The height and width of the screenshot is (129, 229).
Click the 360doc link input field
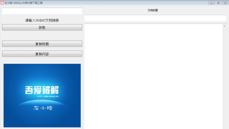click(42, 11)
